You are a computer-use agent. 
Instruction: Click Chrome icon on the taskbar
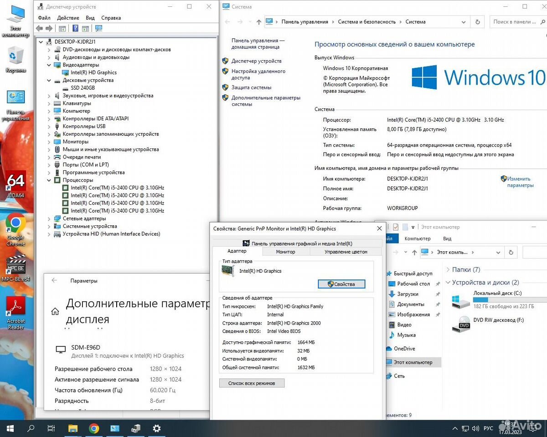pyautogui.click(x=94, y=428)
